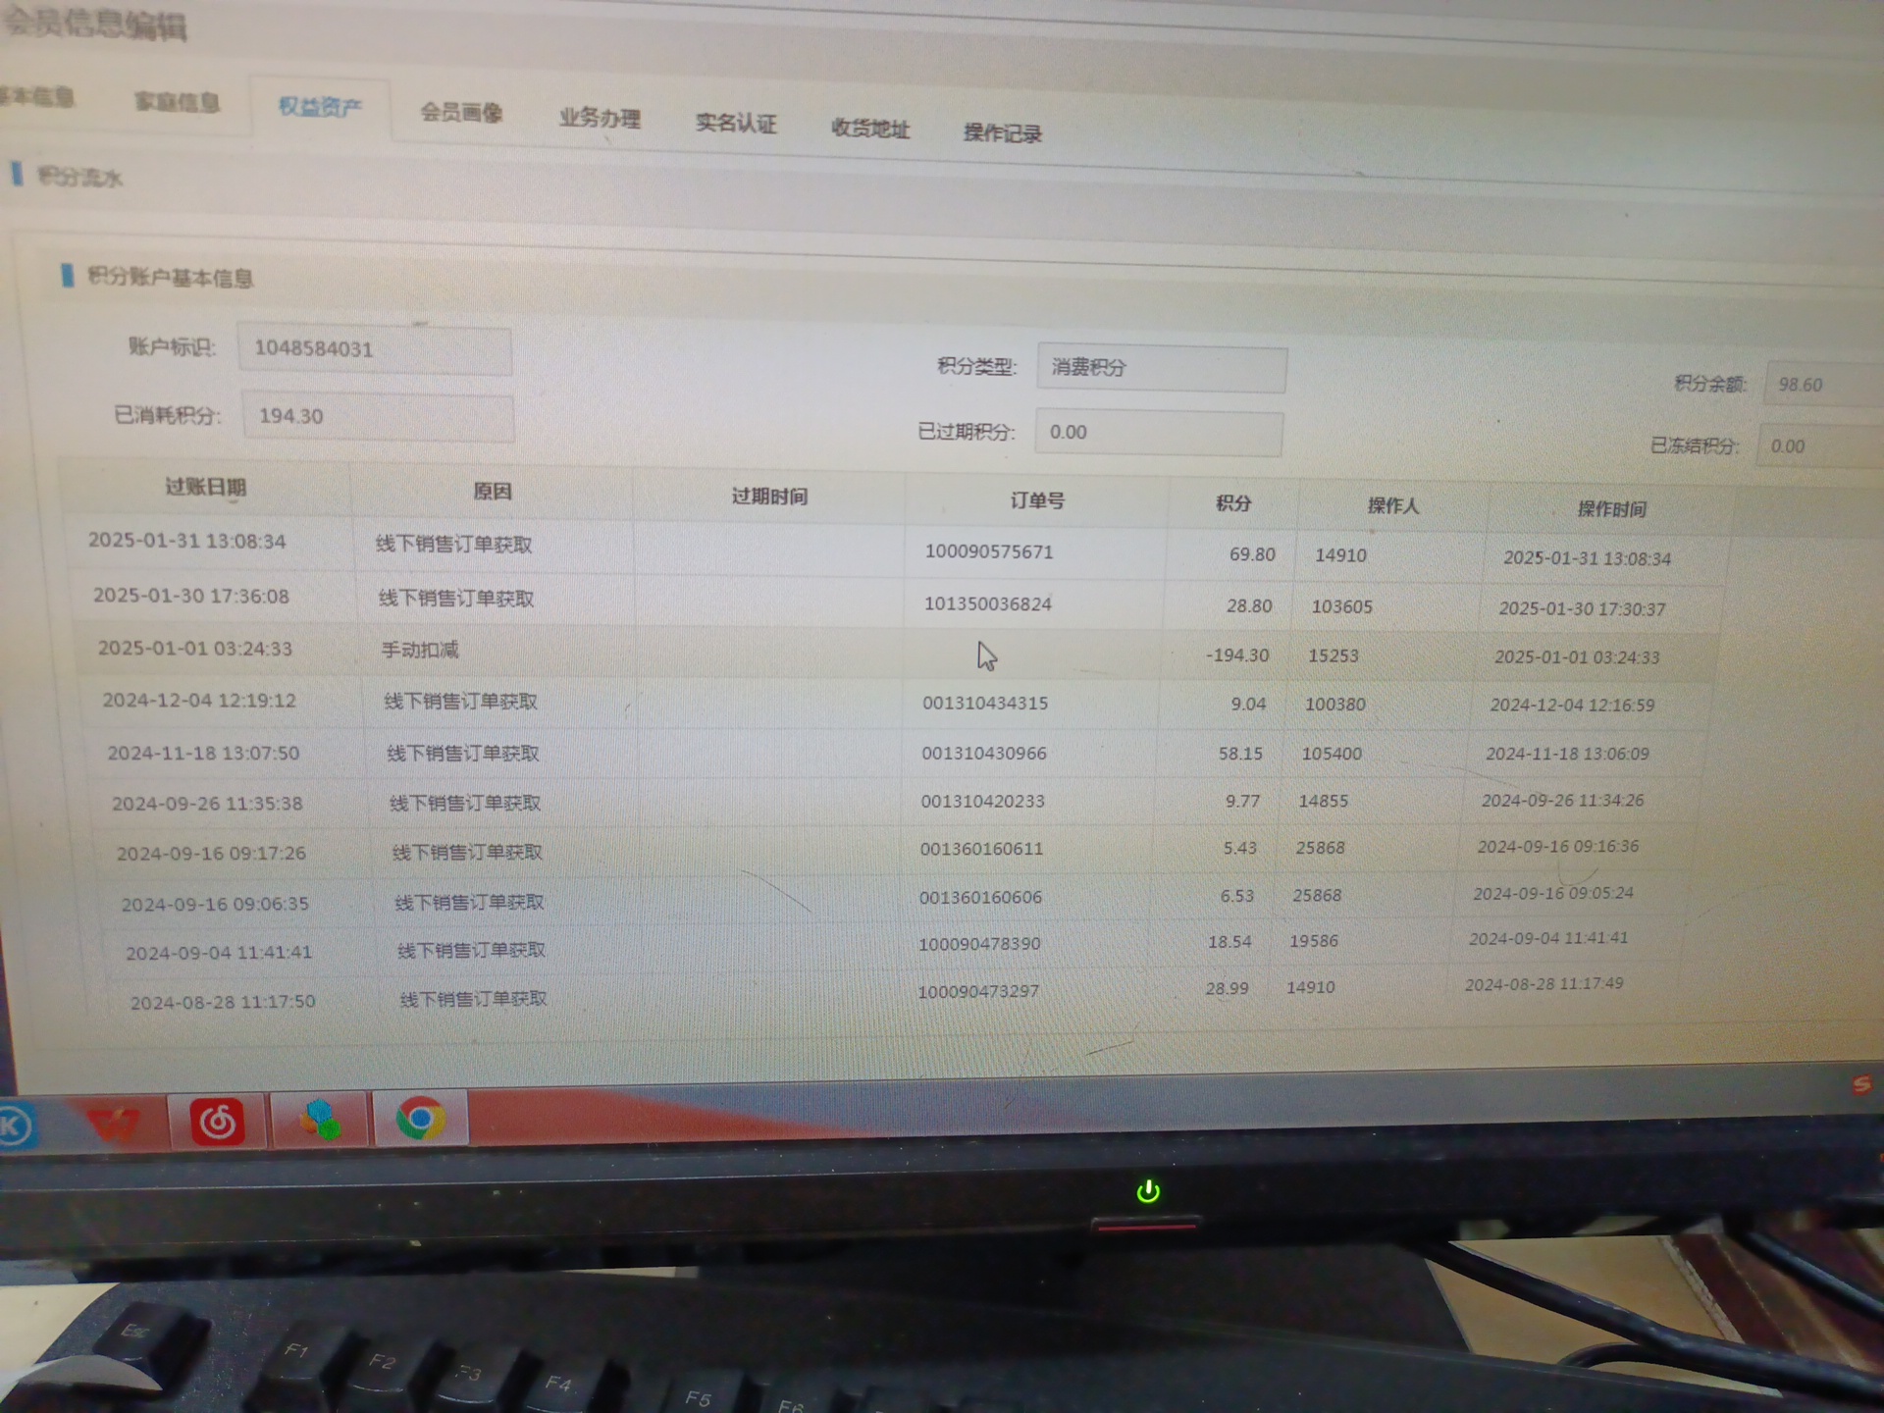The image size is (1884, 1413).
Task: Go to the 实名认证 tab
Action: 736,124
